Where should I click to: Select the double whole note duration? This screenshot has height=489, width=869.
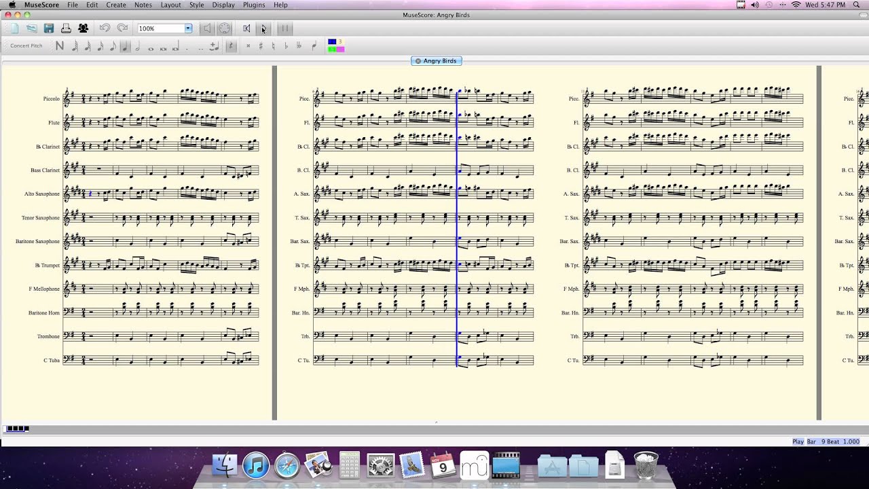pyautogui.click(x=163, y=48)
